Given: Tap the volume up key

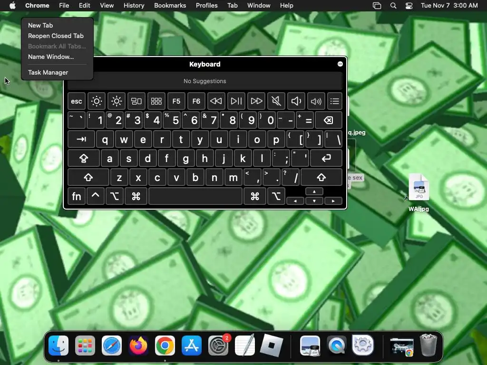Looking at the screenshot, I should (x=316, y=101).
